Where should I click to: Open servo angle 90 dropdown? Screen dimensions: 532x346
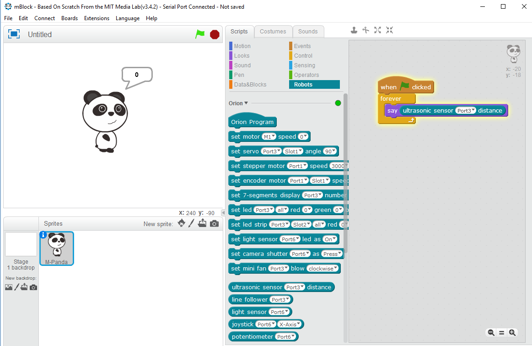click(x=330, y=151)
